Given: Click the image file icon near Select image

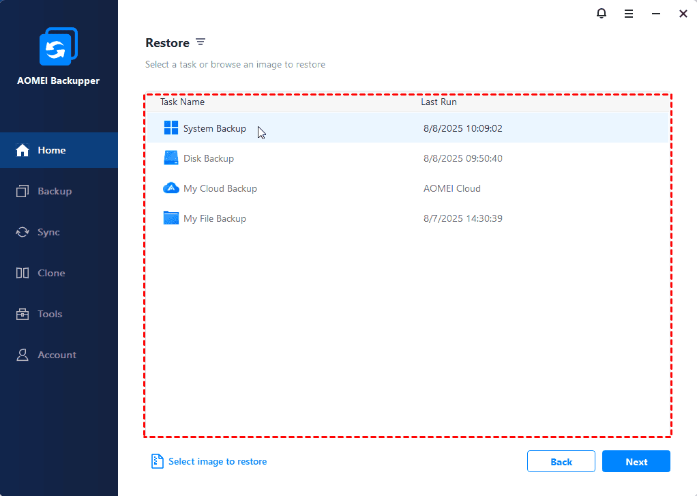Looking at the screenshot, I should [x=158, y=462].
